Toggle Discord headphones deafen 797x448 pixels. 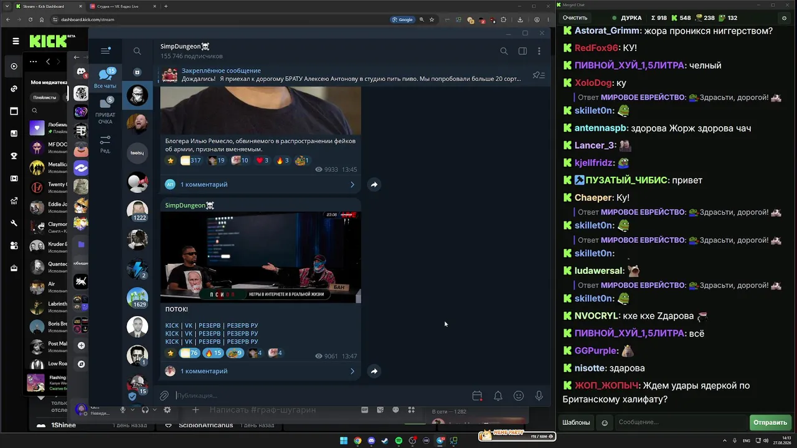[x=145, y=410]
